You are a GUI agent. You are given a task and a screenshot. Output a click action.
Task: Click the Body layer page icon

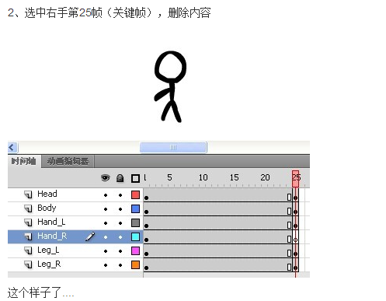[x=28, y=208]
